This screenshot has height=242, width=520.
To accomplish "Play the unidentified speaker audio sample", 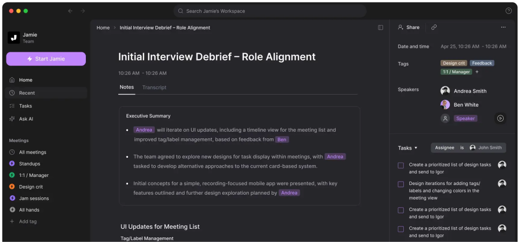I will [500, 118].
